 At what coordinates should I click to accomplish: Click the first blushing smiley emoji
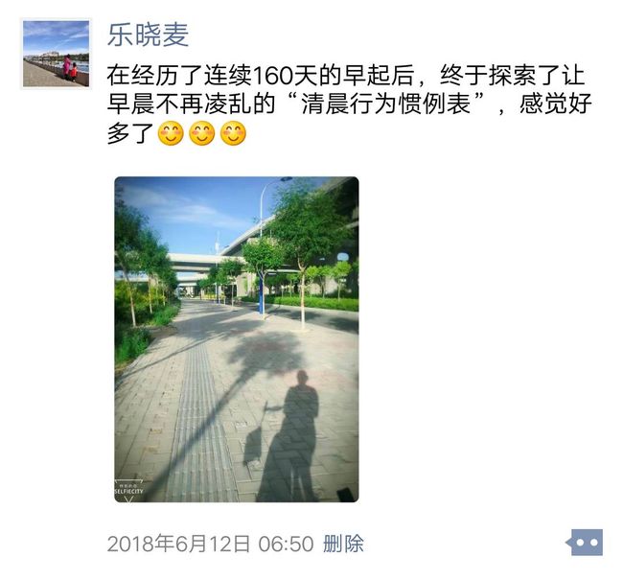171,133
